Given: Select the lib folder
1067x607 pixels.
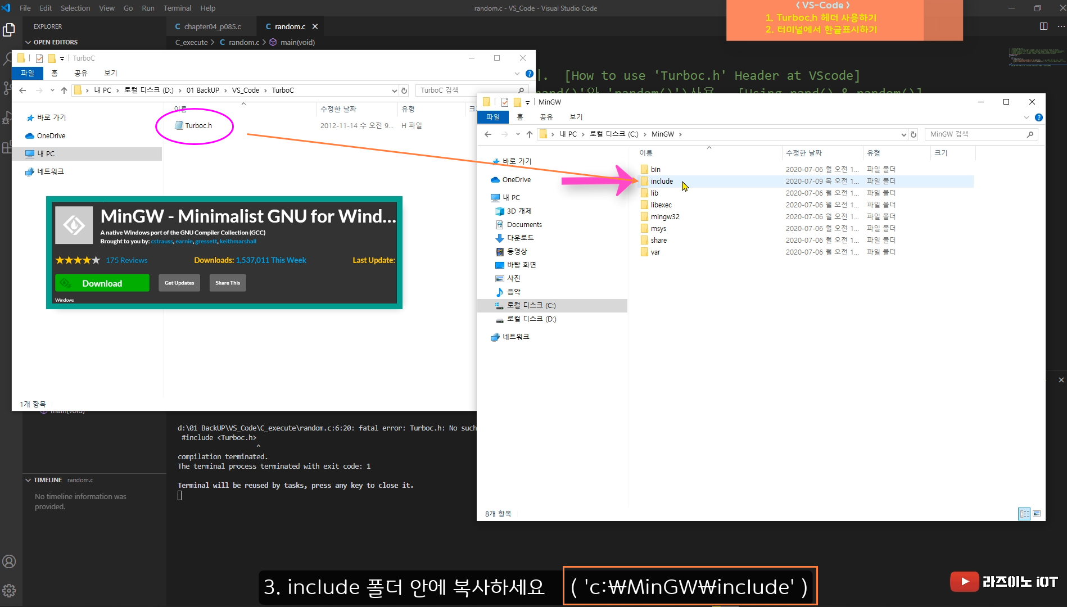Looking at the screenshot, I should 649,193.
